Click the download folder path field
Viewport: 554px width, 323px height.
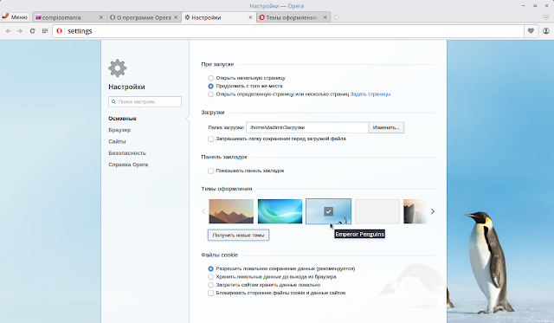pos(307,127)
